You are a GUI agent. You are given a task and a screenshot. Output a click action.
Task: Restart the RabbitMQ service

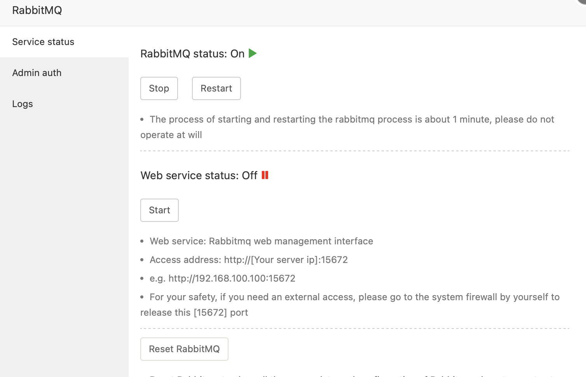(x=216, y=88)
